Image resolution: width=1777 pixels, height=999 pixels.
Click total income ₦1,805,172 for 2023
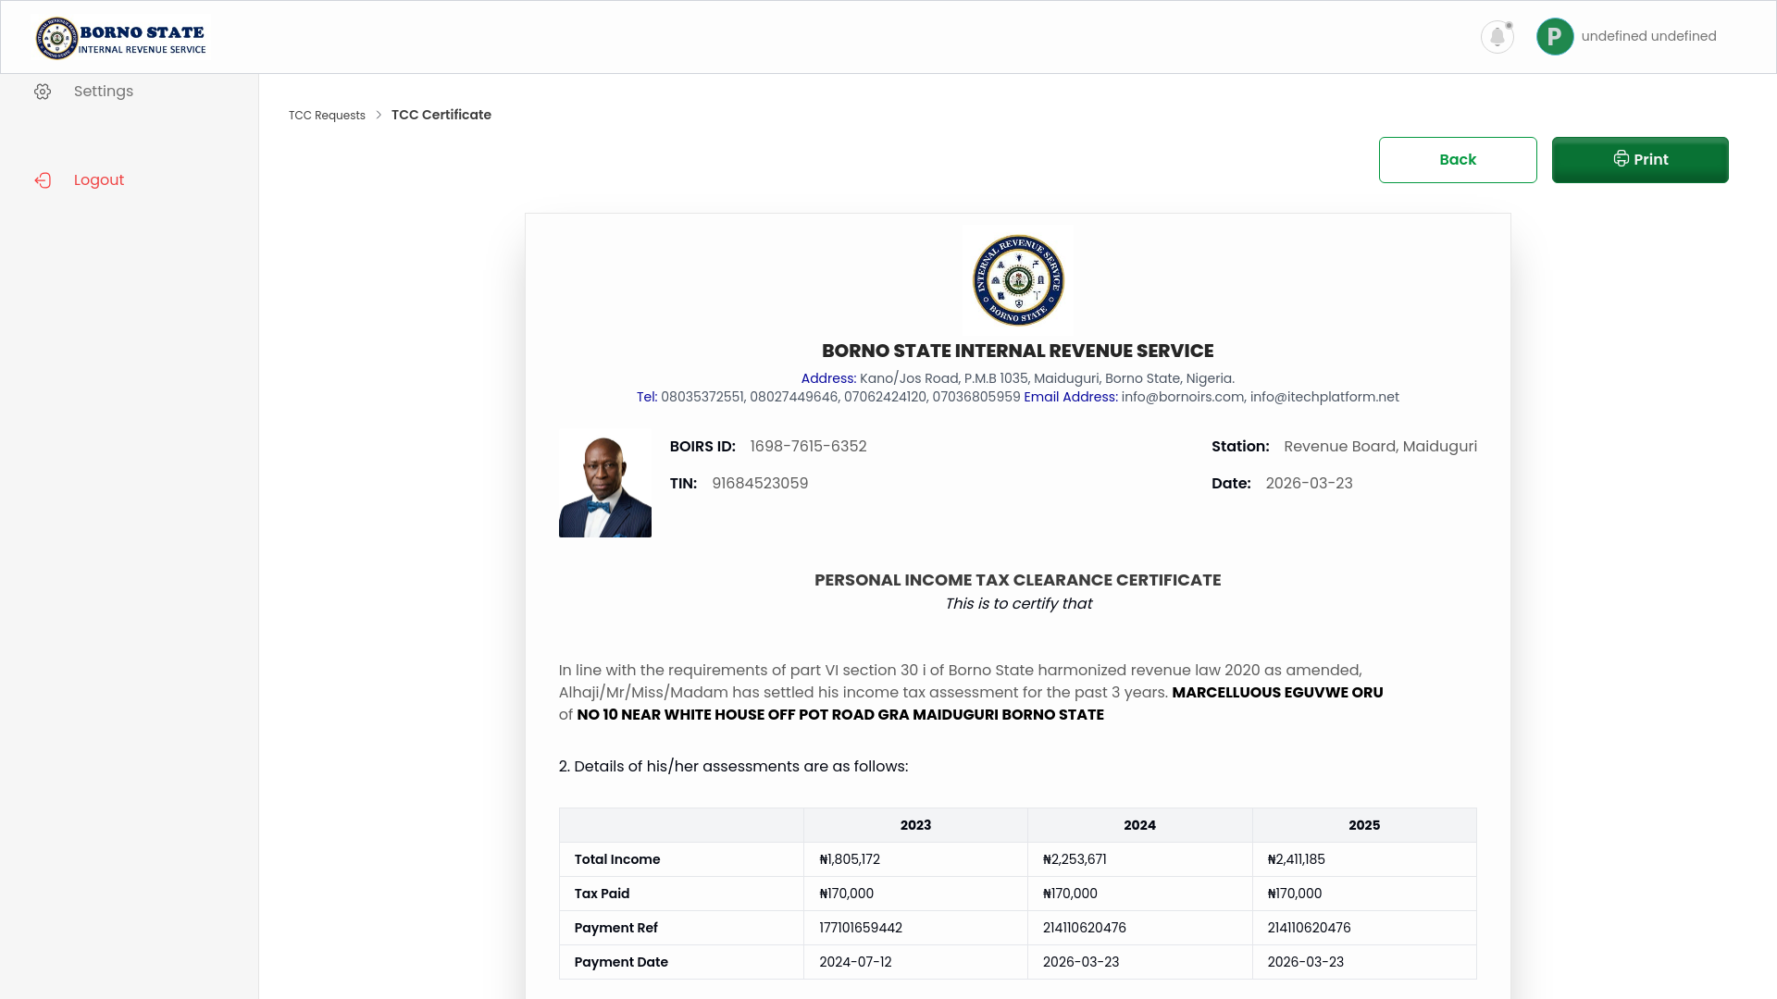(x=850, y=859)
